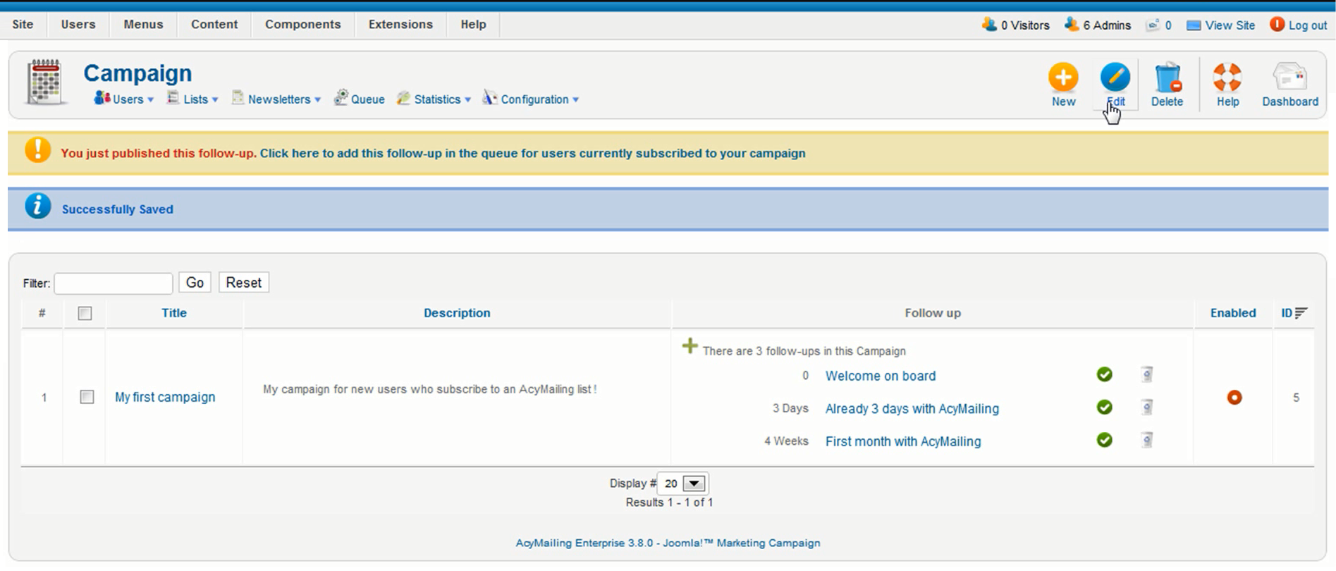Click the New campaign plus icon
The height and width of the screenshot is (571, 1336).
click(x=1062, y=78)
